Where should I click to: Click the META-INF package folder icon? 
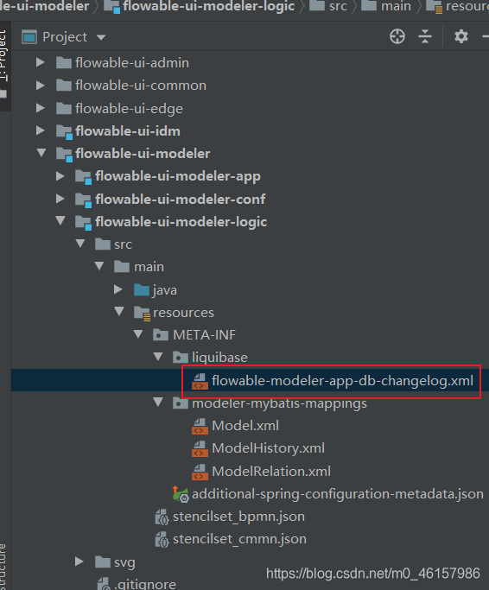click(x=161, y=334)
